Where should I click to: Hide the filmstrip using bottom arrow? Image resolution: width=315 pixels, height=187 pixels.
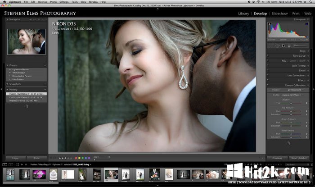coord(157,185)
